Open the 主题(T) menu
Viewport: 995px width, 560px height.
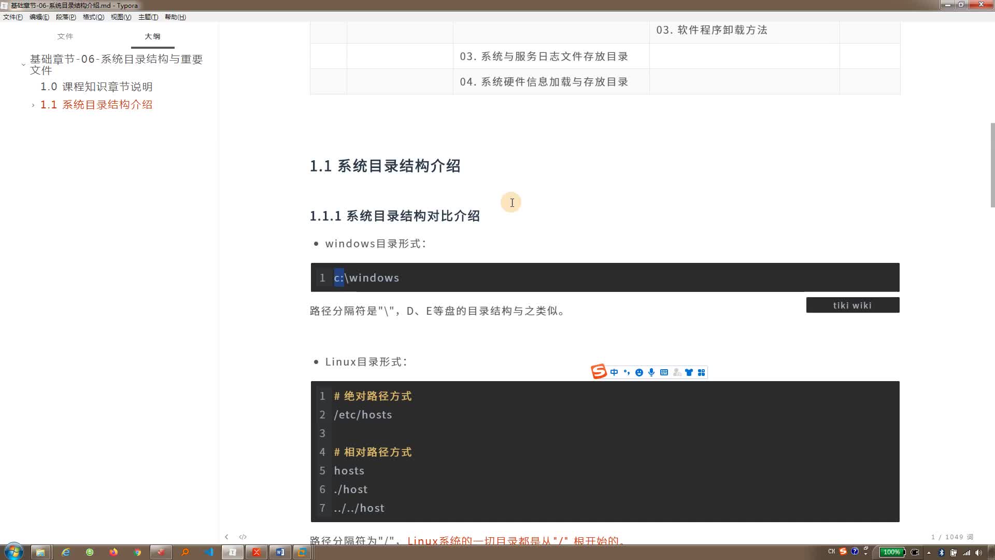tap(148, 17)
